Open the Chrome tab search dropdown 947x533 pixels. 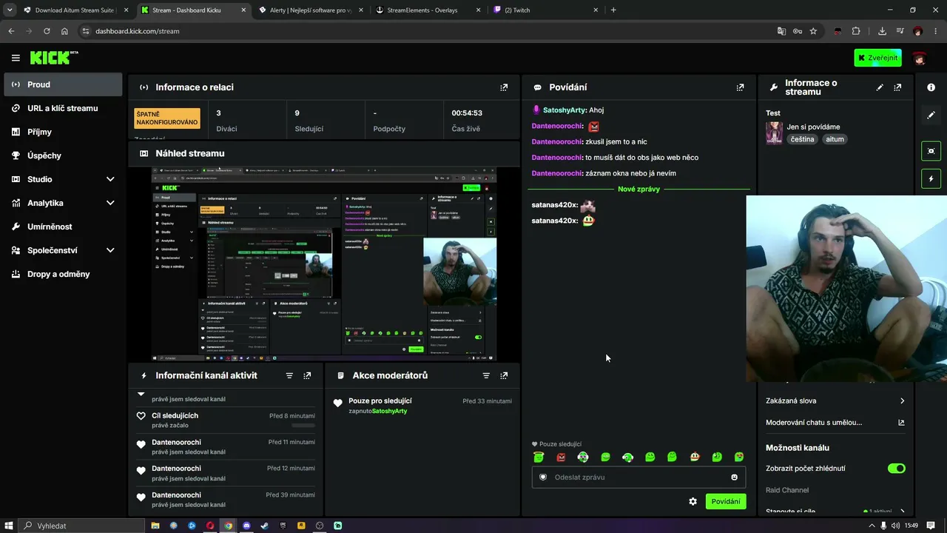(x=10, y=10)
